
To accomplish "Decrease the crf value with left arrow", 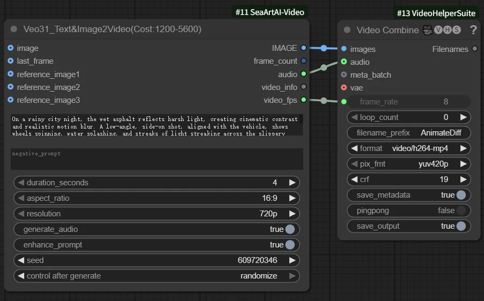I will tap(354, 179).
